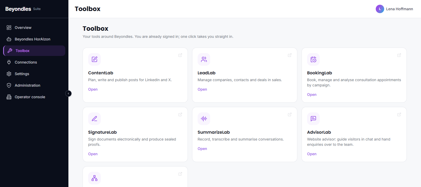
Task: Click the Operator console building icon
Action: 9,97
